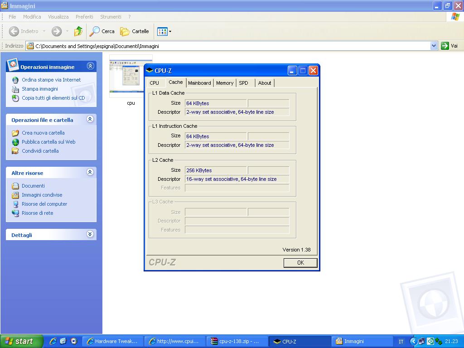Screen dimensions: 464x348
Task: Click the Copia su CD icon
Action: 15,98
